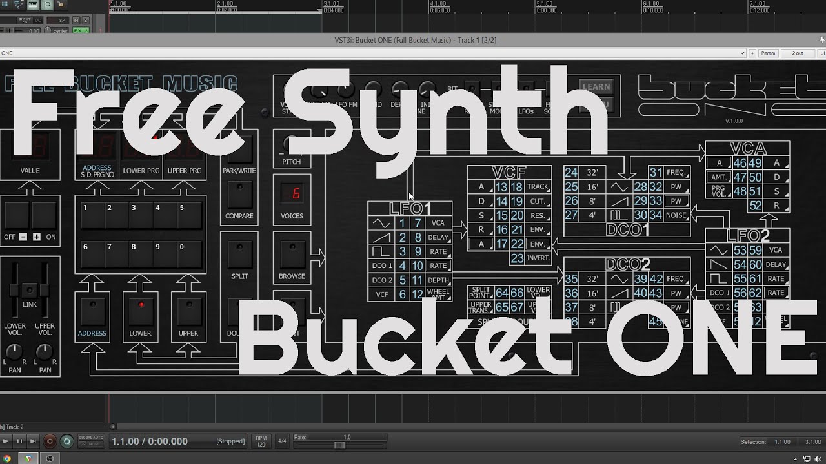Select DCO2 parameter 39 triangle waveform

pos(640,279)
